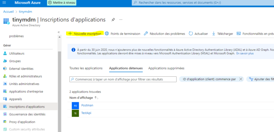Click the ID d'application (client) commence par filter
This screenshot has width=274, height=132.
click(x=209, y=79)
